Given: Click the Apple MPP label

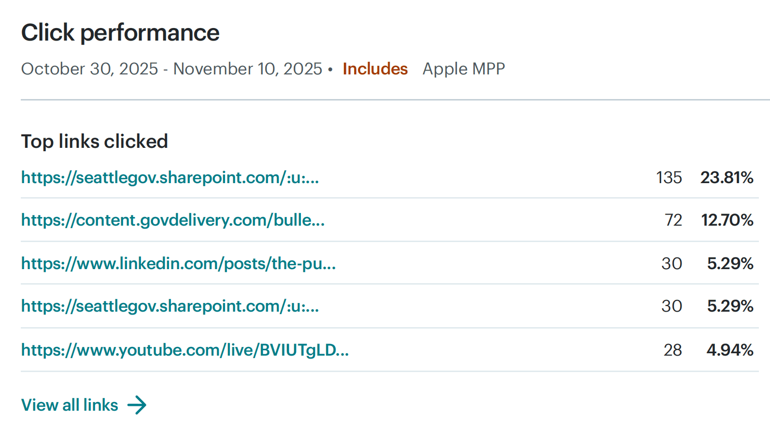Looking at the screenshot, I should pos(464,69).
